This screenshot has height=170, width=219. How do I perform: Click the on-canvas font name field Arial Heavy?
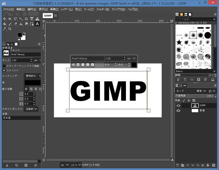(x=87, y=58)
